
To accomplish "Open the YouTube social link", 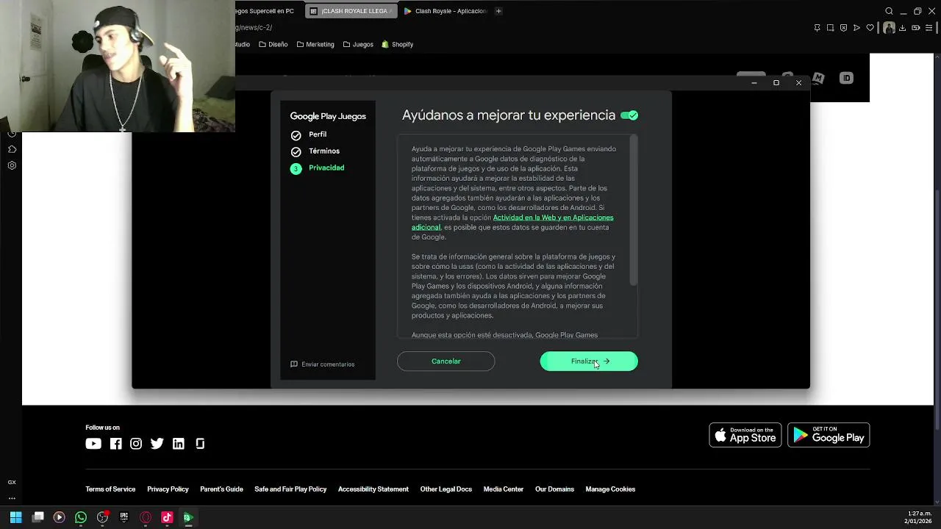I will 93,444.
